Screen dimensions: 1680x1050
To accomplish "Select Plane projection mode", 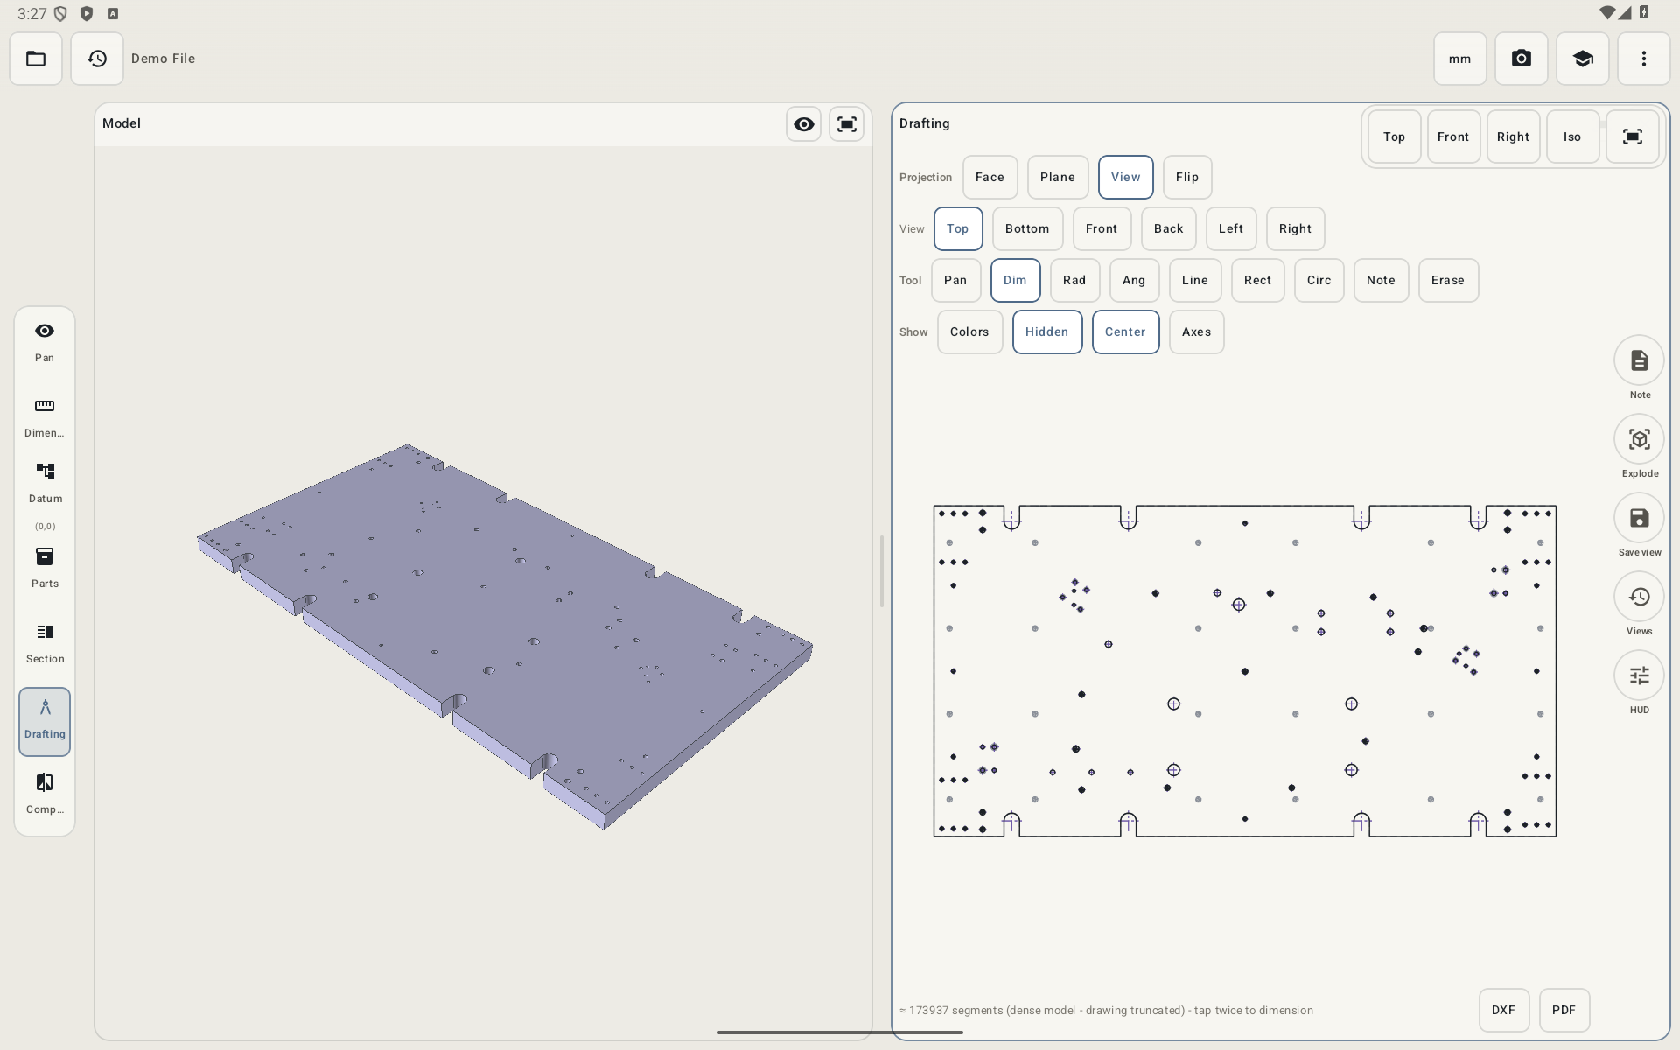I will (1058, 178).
